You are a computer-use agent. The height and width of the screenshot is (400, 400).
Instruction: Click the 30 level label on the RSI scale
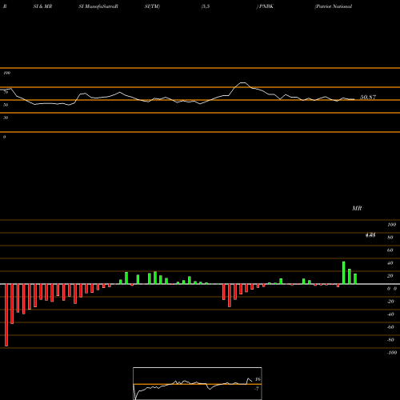point(6,118)
